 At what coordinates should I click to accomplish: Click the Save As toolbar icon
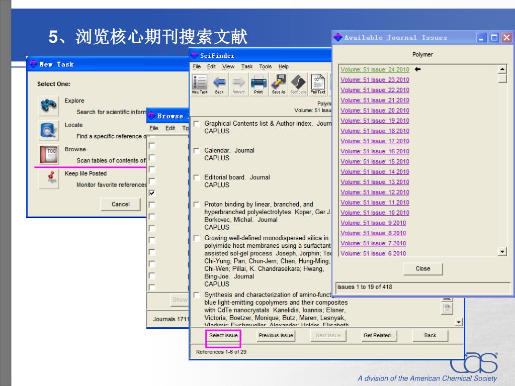coord(279,84)
